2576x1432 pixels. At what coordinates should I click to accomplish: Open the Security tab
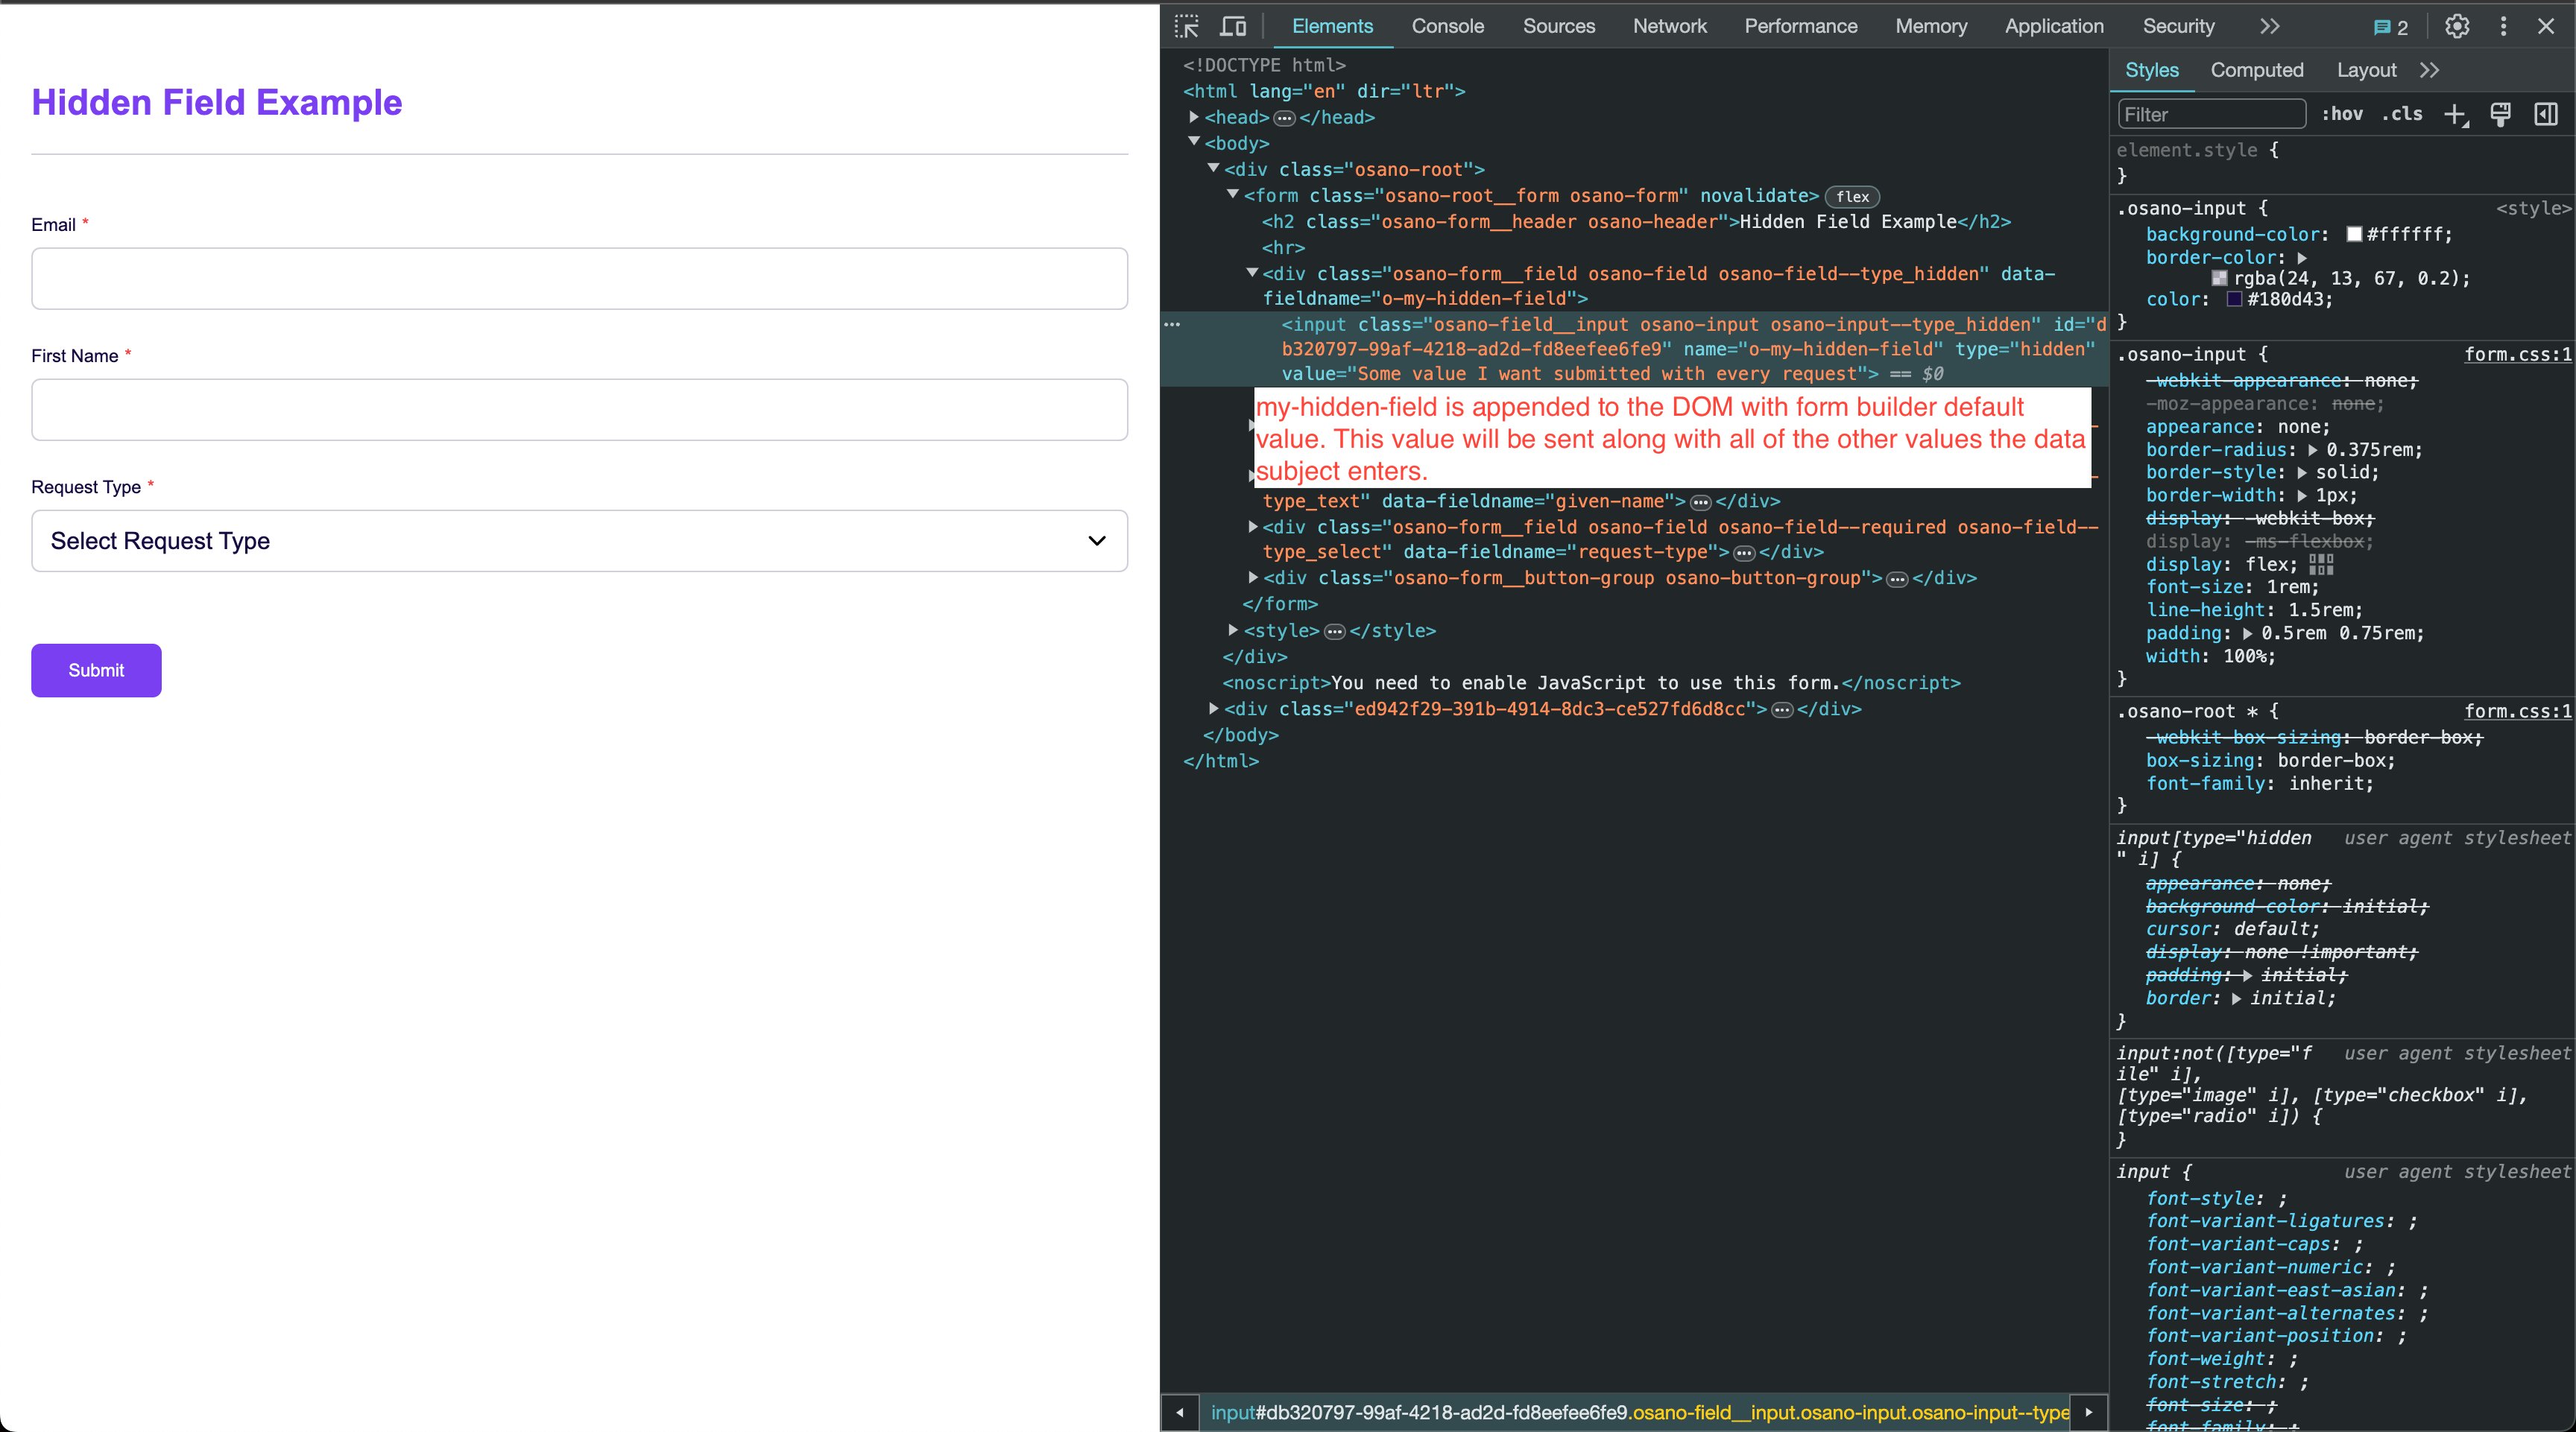coord(2177,27)
